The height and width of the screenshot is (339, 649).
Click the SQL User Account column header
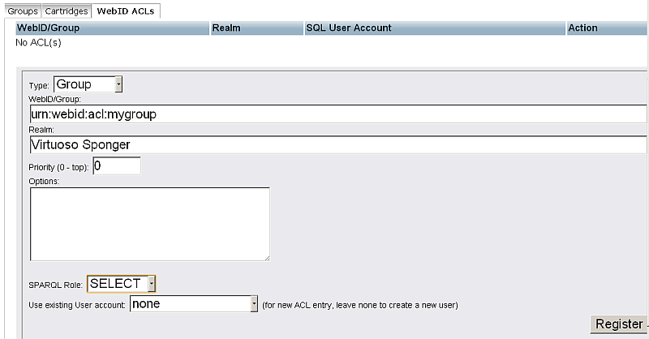coord(349,28)
